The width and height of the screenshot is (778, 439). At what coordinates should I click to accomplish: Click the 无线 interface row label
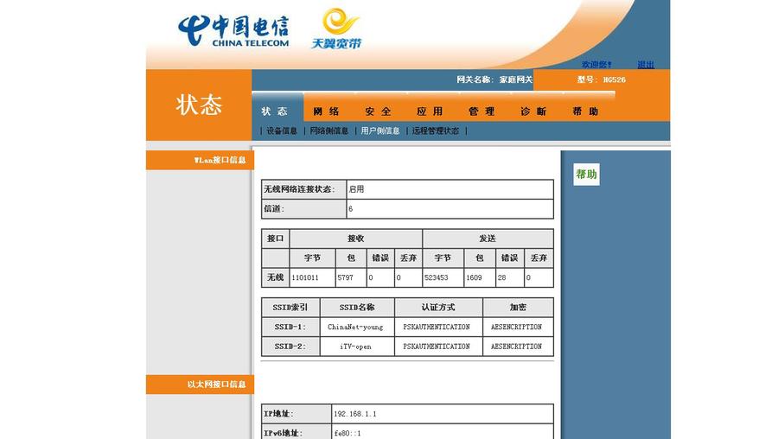point(276,277)
